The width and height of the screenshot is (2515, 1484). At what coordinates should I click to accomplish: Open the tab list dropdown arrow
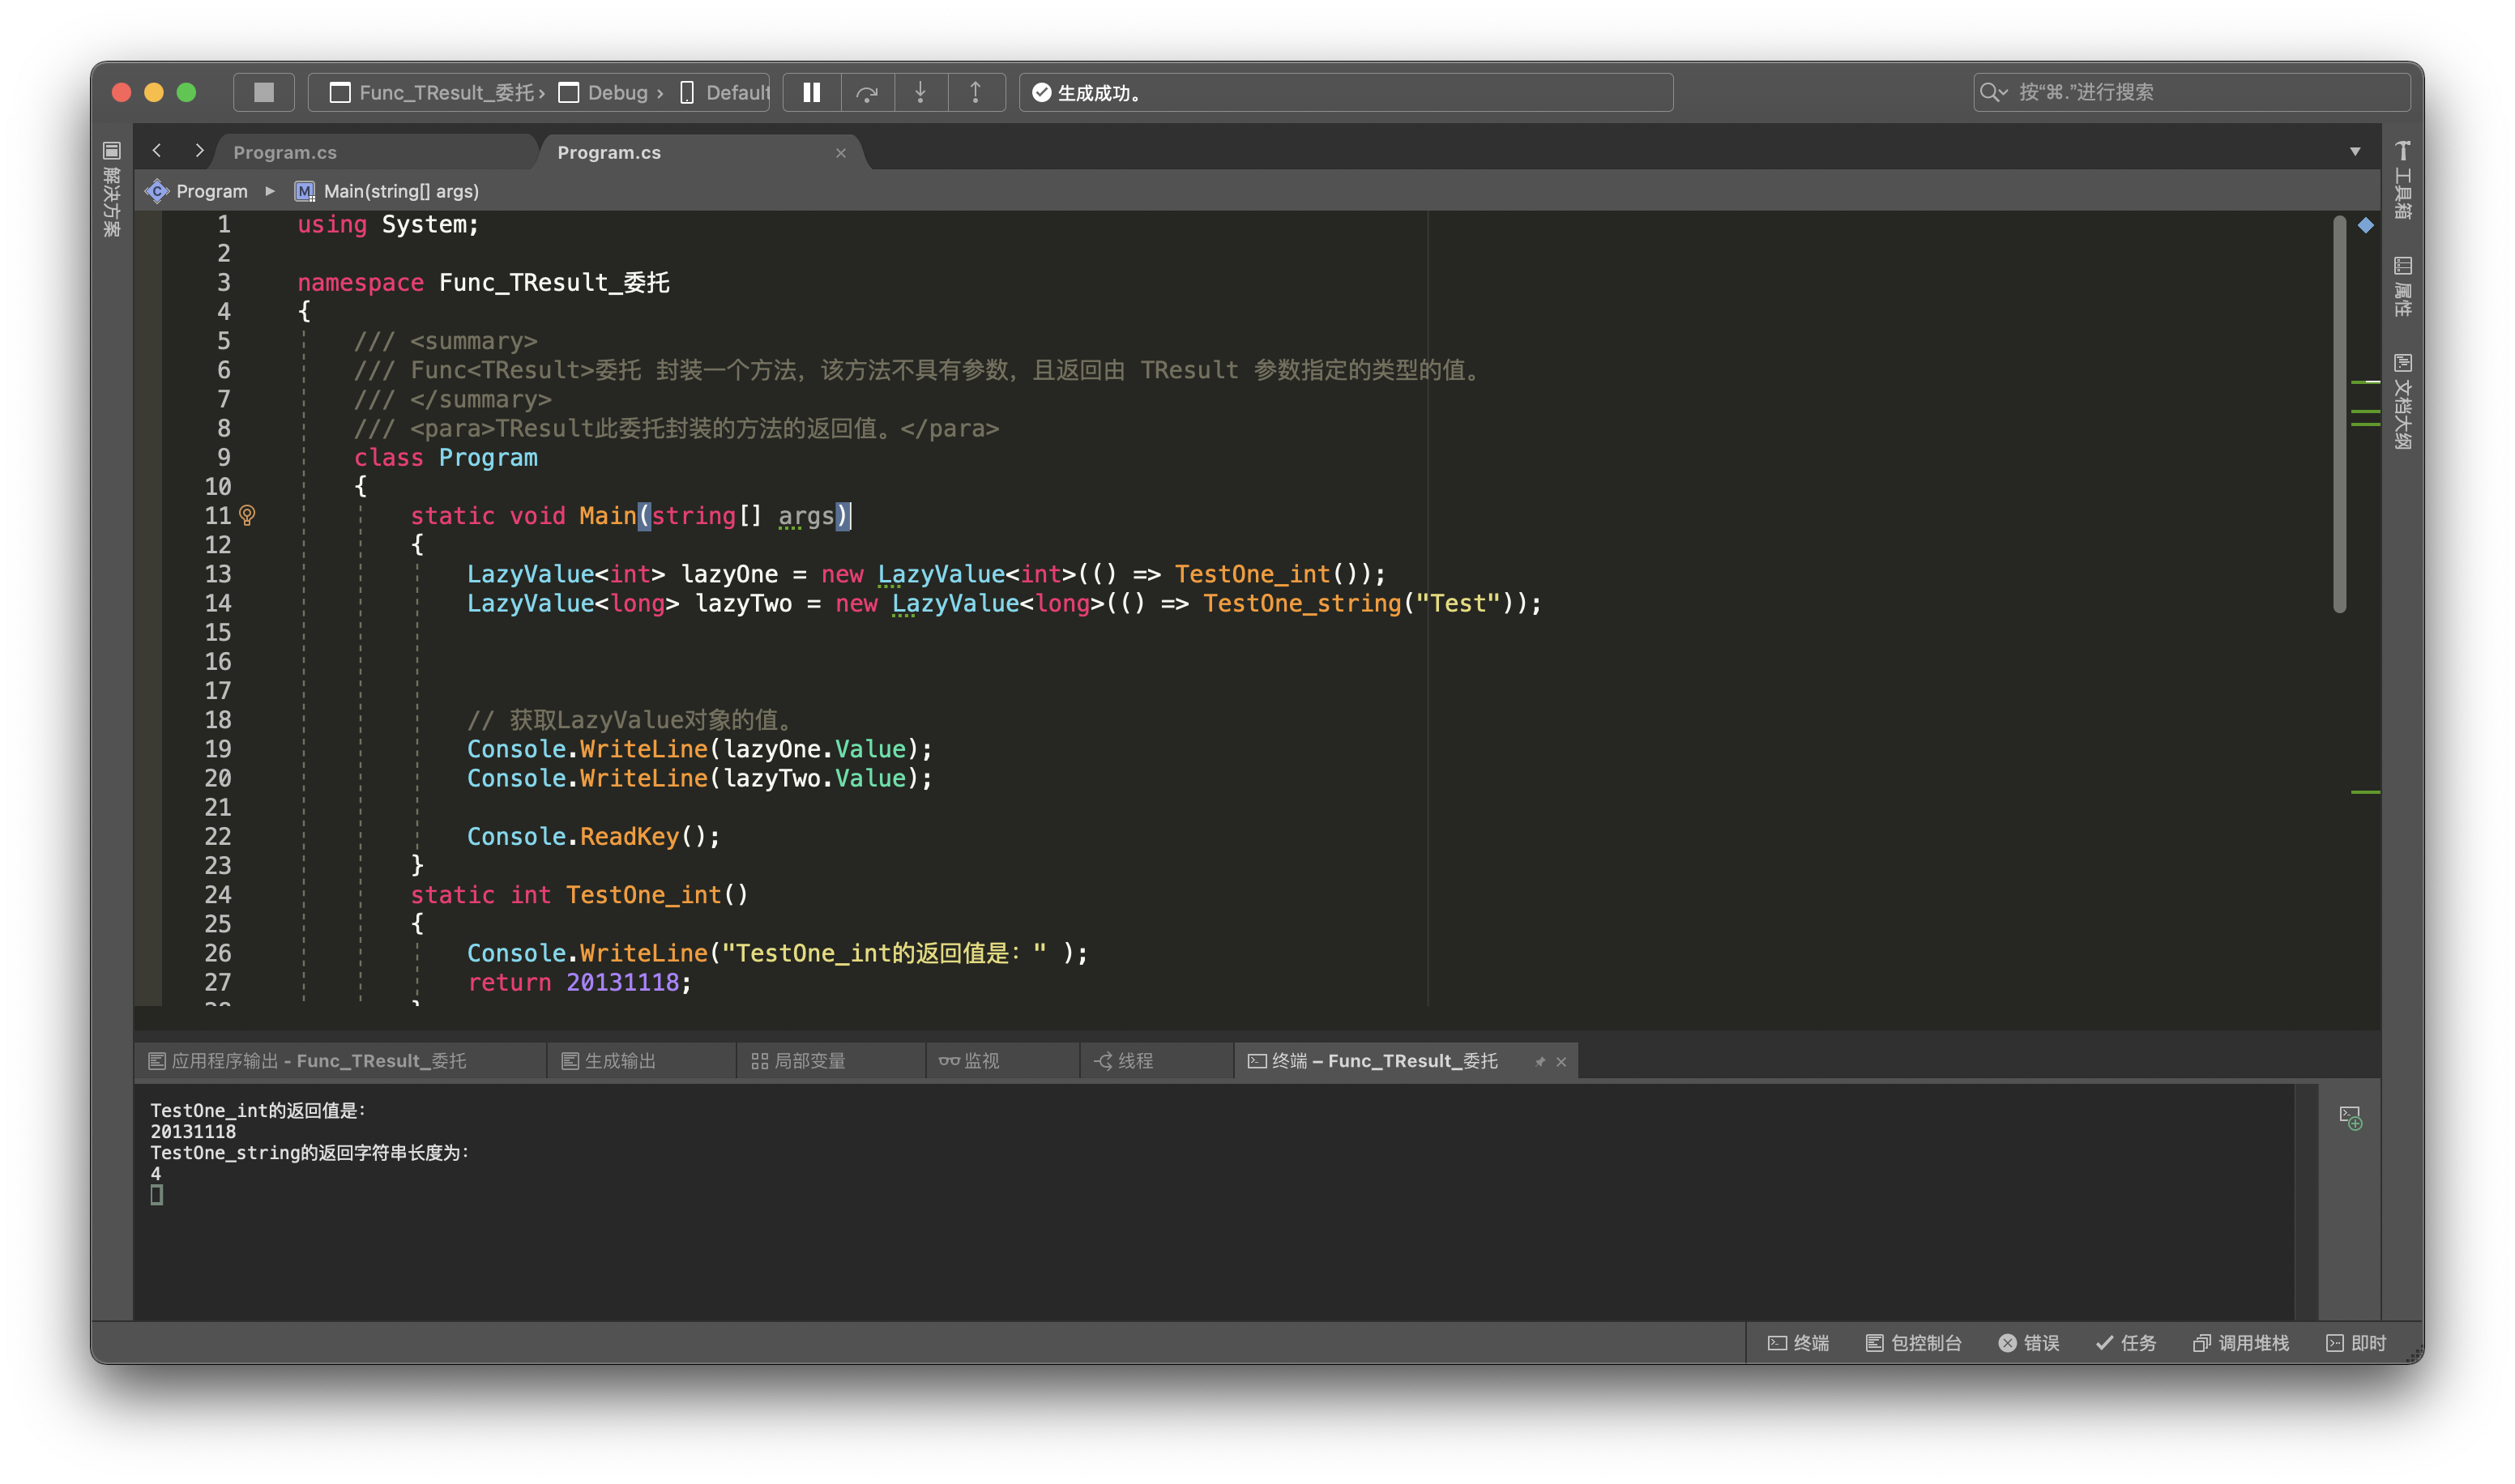coord(2355,152)
